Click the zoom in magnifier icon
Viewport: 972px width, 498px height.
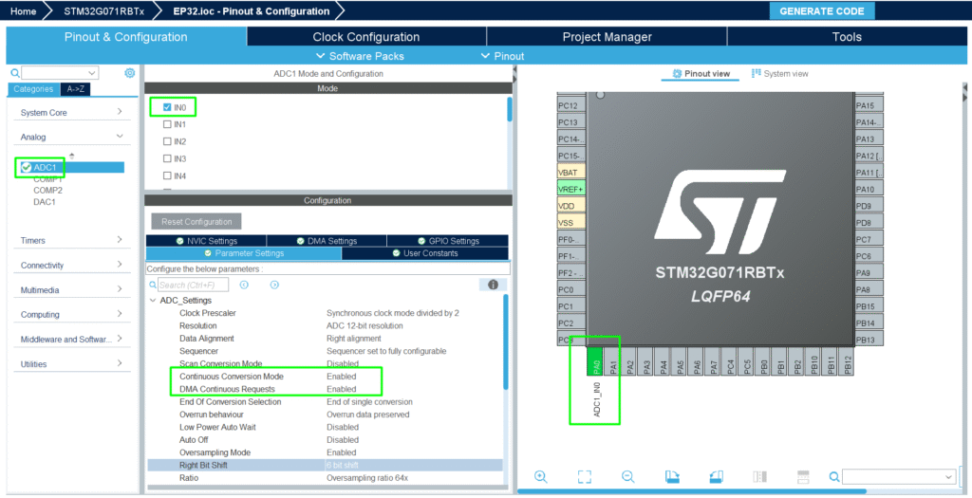pyautogui.click(x=541, y=476)
